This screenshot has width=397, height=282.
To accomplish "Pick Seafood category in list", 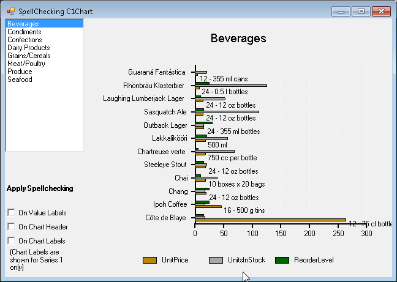I will click(x=20, y=80).
